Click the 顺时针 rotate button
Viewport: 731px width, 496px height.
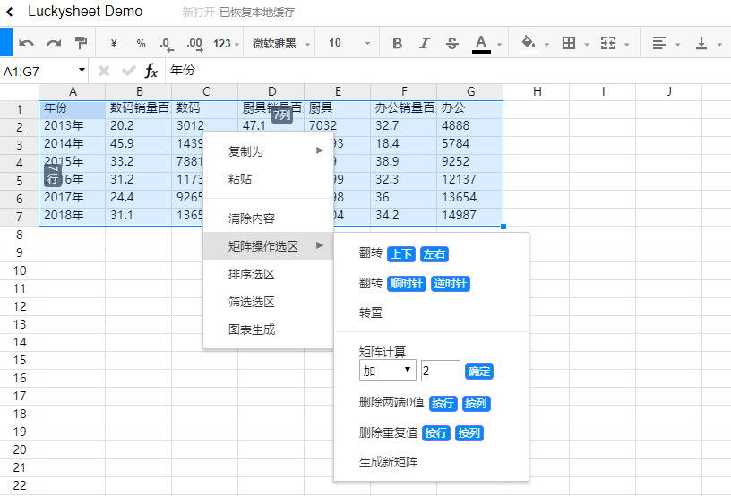coord(407,284)
